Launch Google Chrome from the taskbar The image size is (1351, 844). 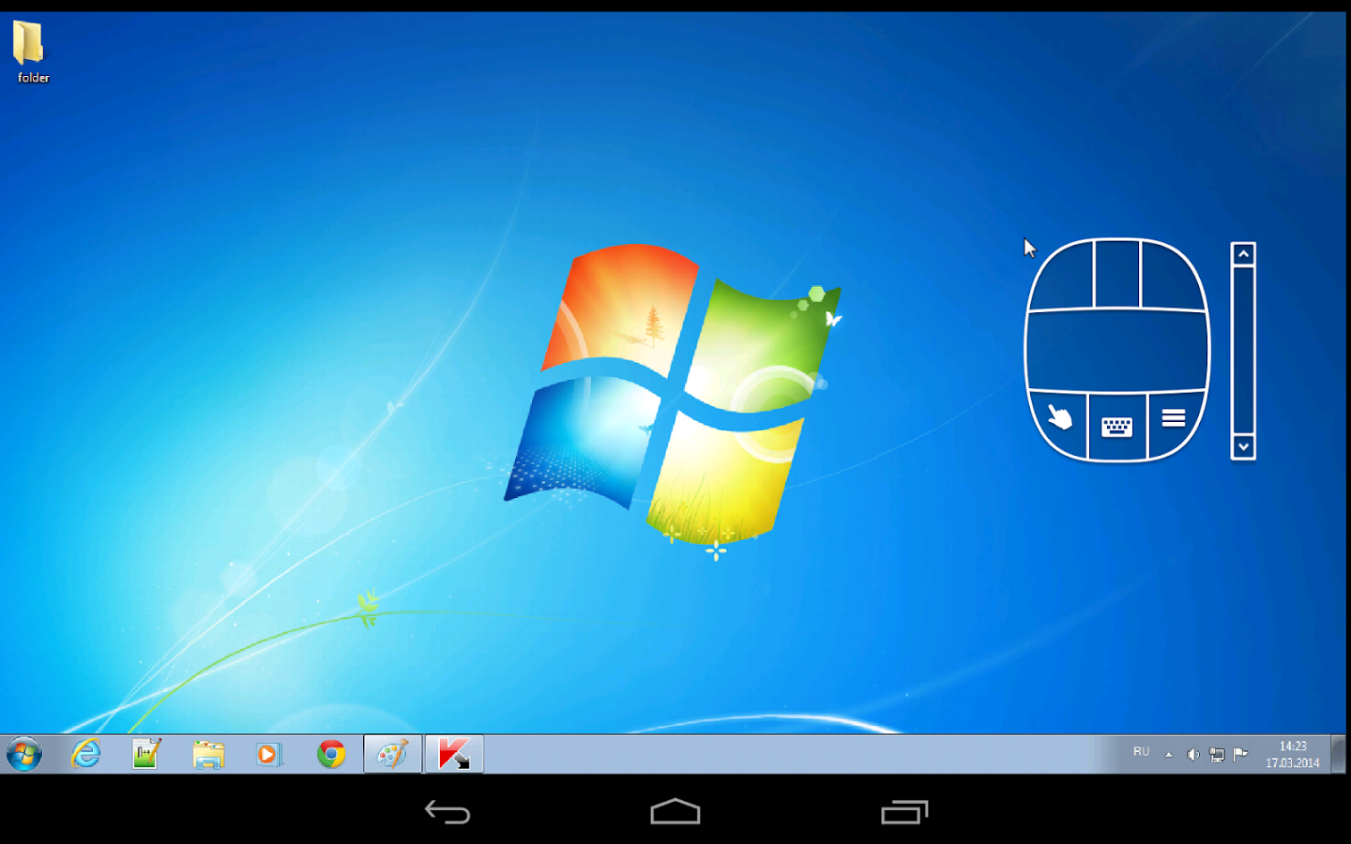click(331, 753)
